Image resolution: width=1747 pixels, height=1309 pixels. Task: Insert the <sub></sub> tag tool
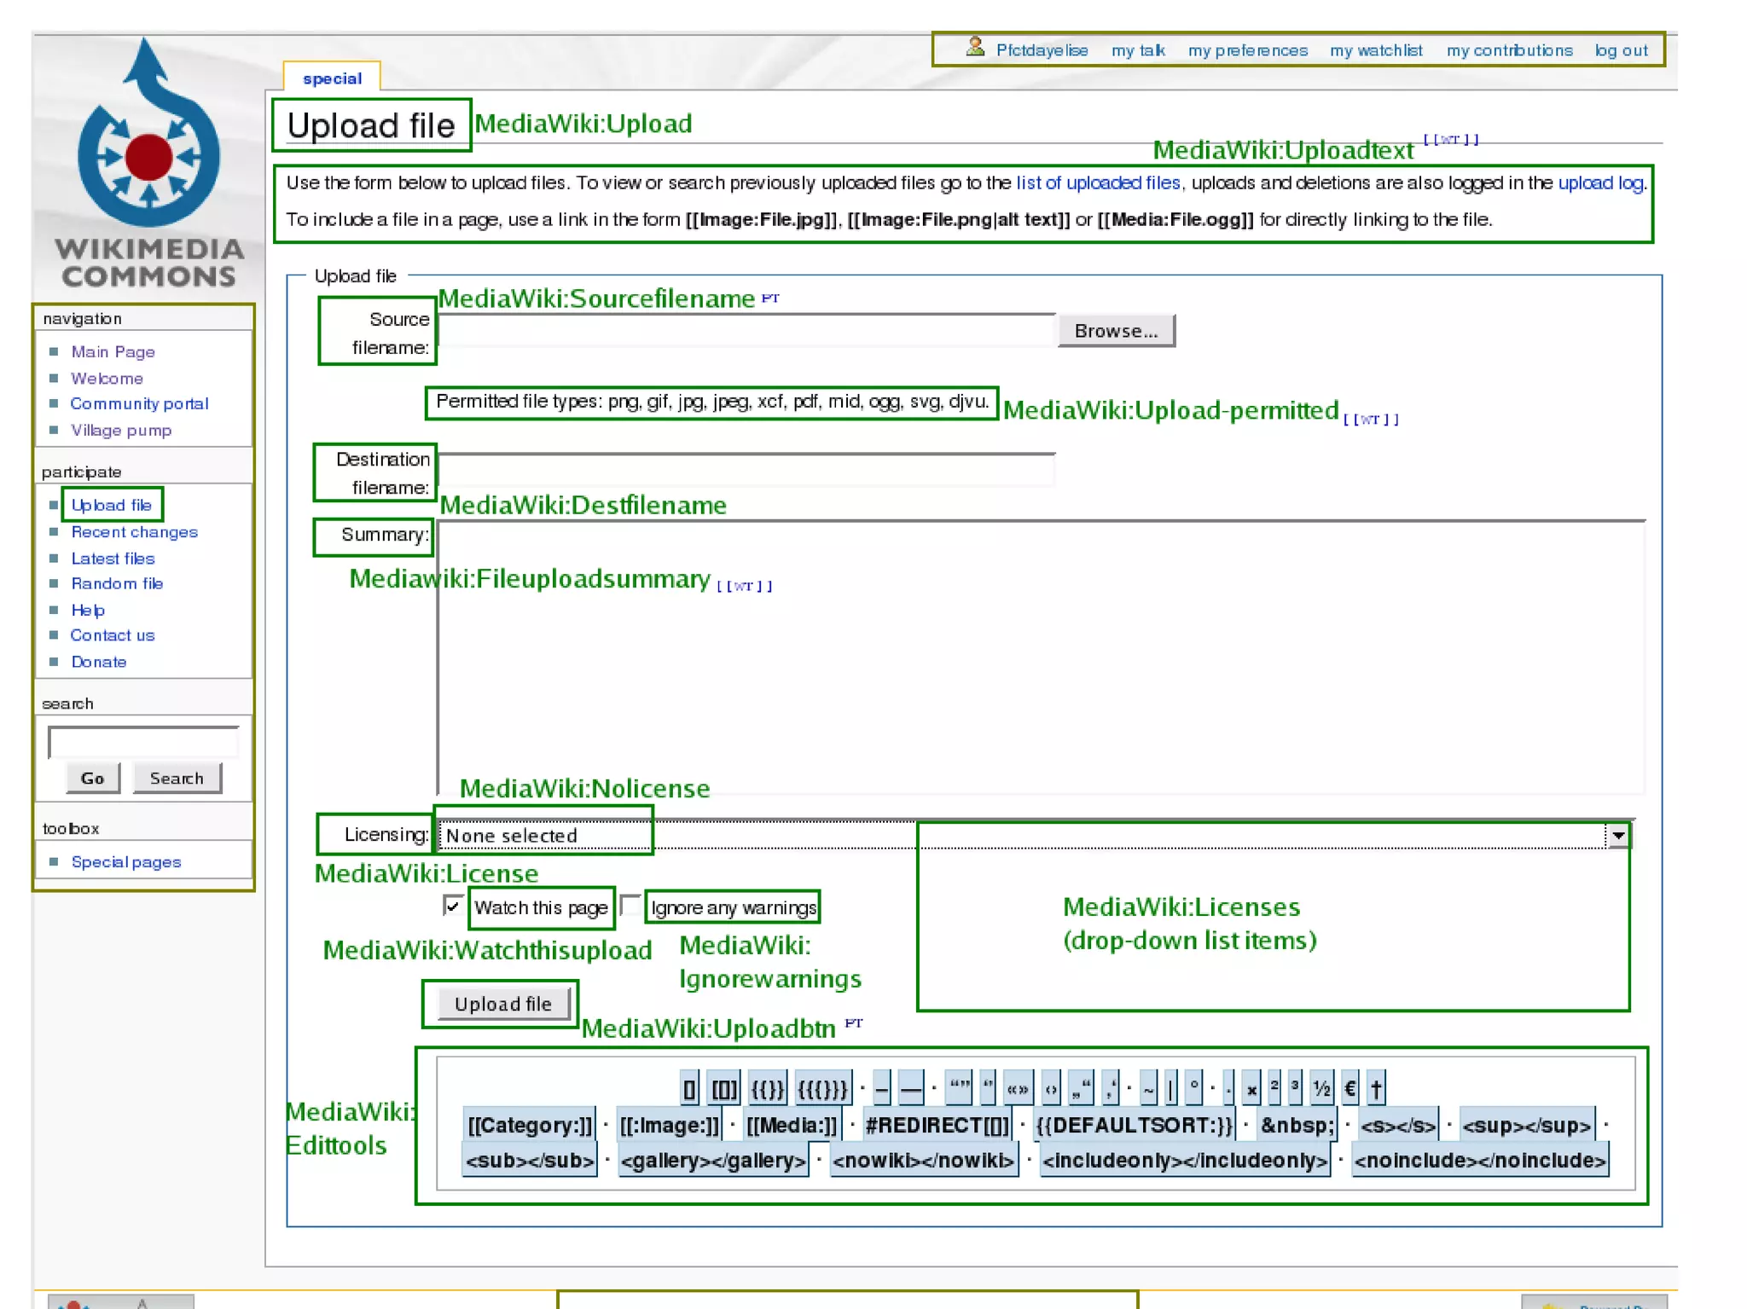530,1161
